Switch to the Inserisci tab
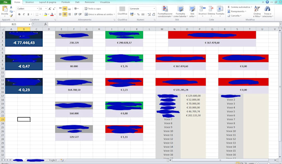Viewport: 282px width, 164px height. pos(29,2)
